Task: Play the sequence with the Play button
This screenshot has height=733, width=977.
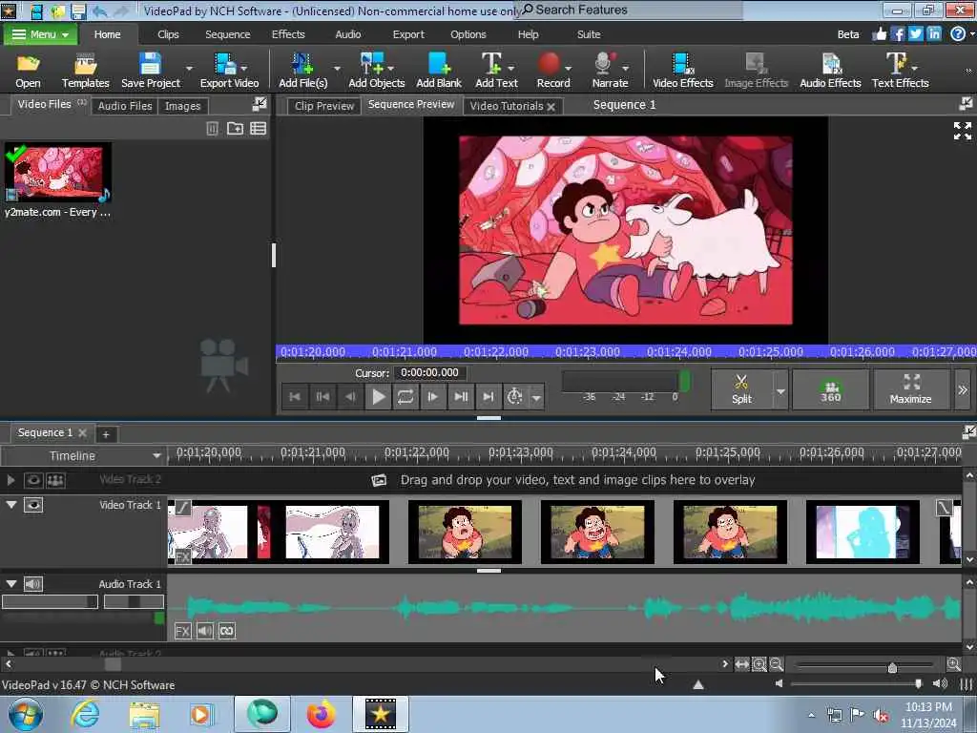Action: pos(378,396)
